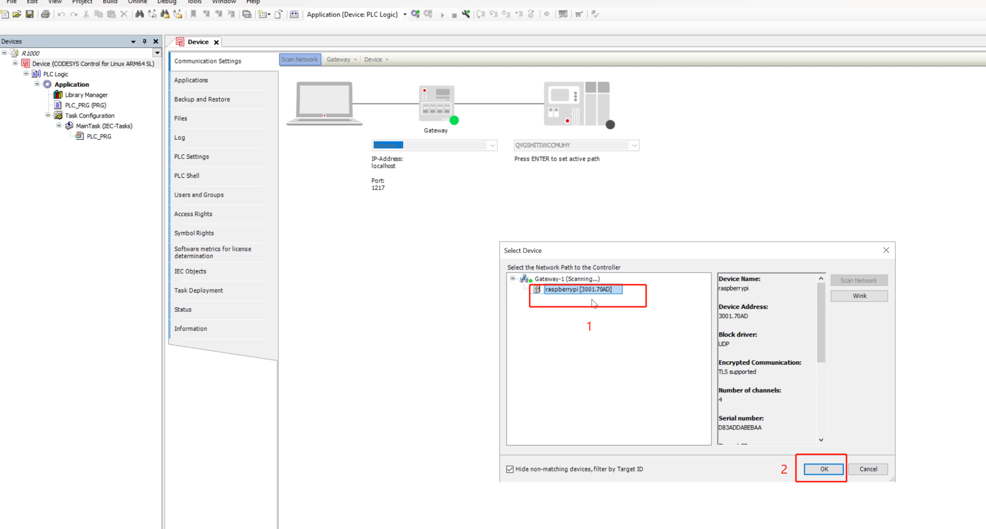Click the Step Out icon

pyautogui.click(x=506, y=14)
